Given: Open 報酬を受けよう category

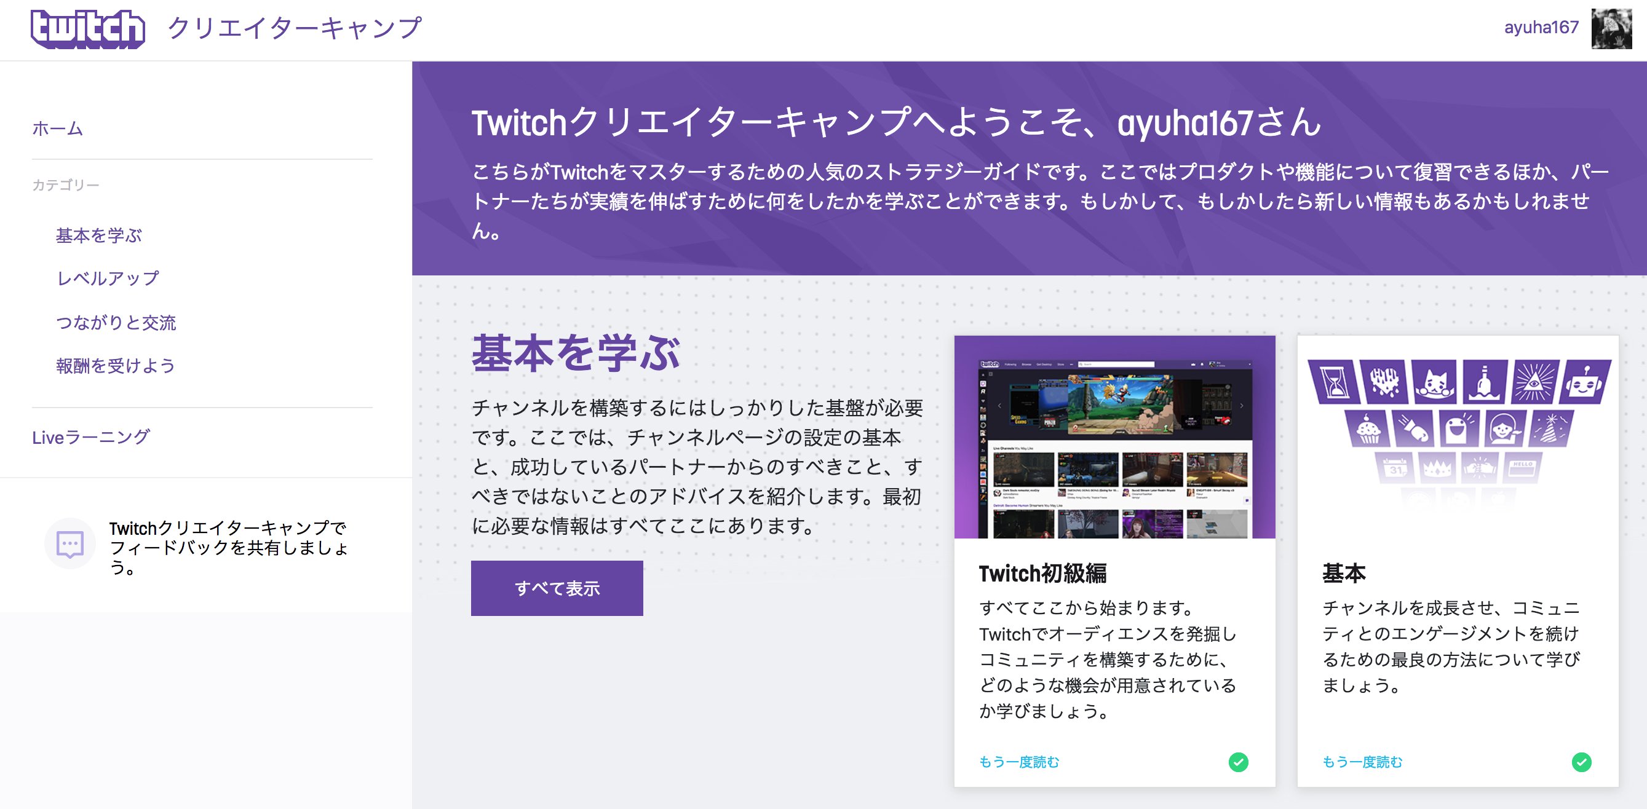Looking at the screenshot, I should click(x=115, y=366).
